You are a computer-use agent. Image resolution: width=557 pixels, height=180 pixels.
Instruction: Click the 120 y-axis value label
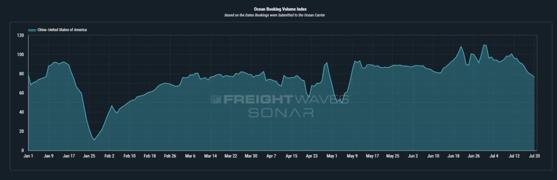pos(20,35)
